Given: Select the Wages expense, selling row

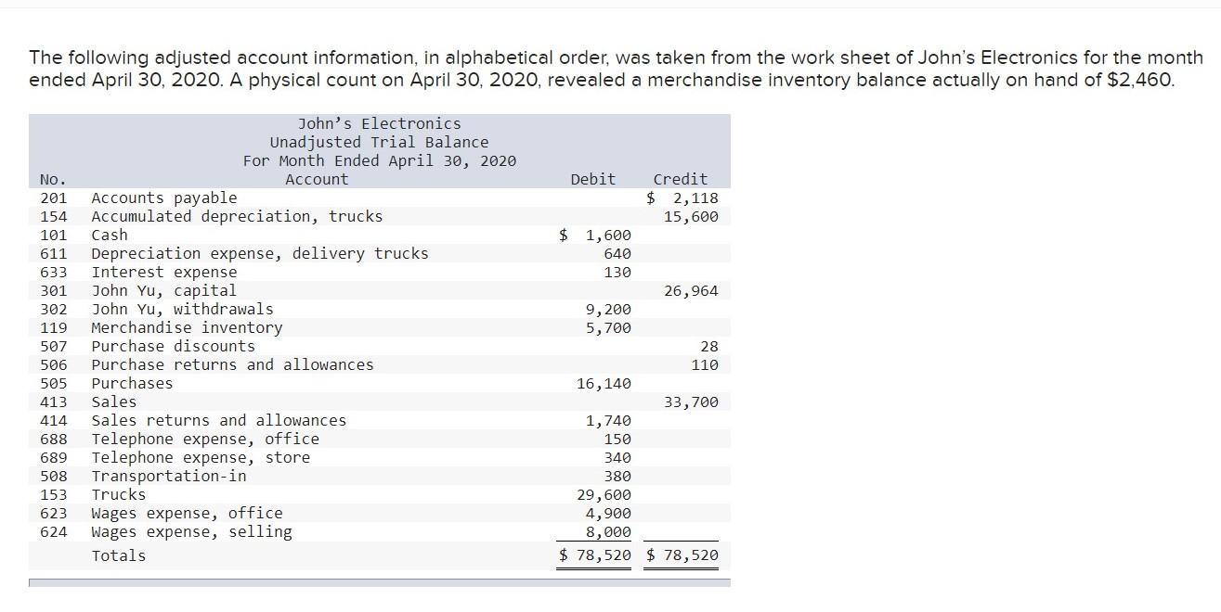Looking at the screenshot, I should 380,531.
